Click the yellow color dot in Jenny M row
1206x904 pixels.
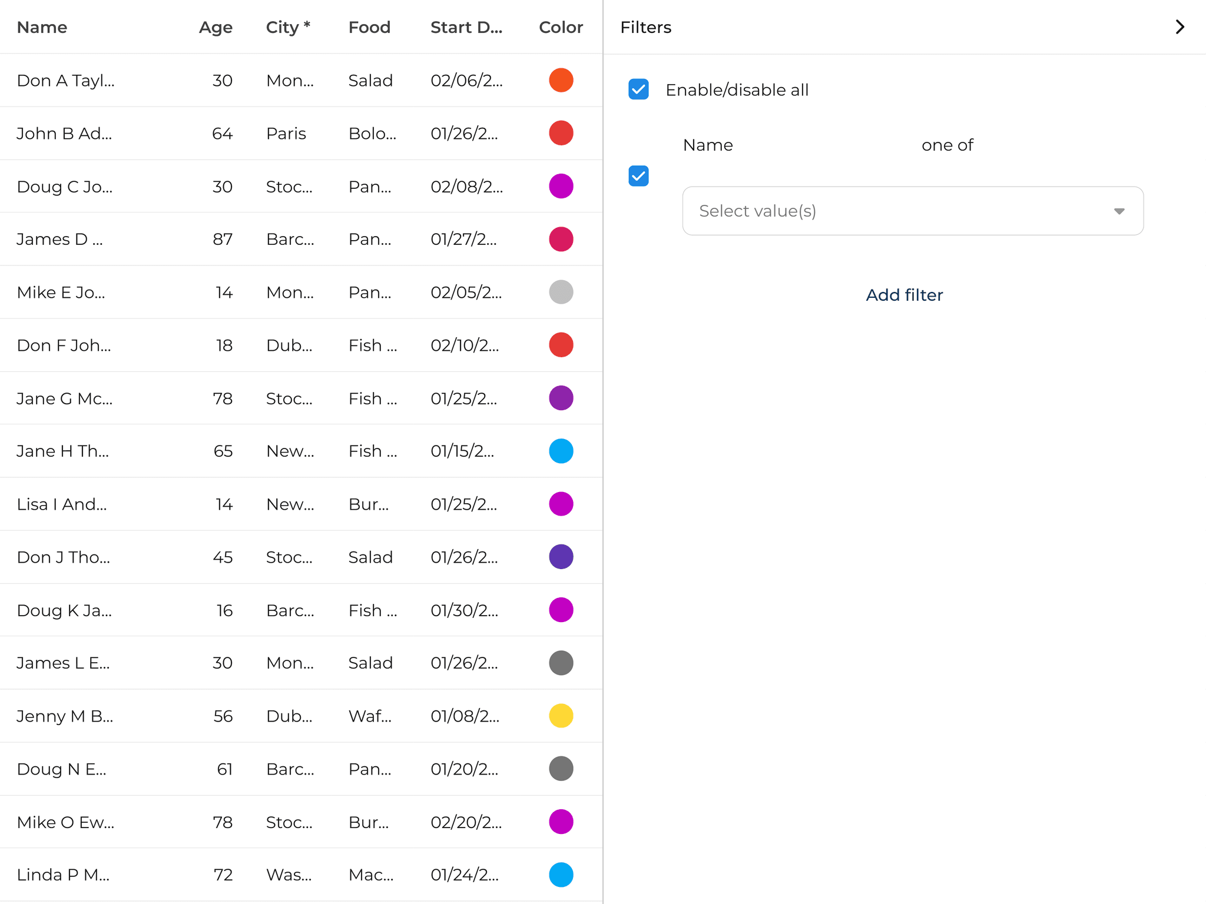(561, 716)
